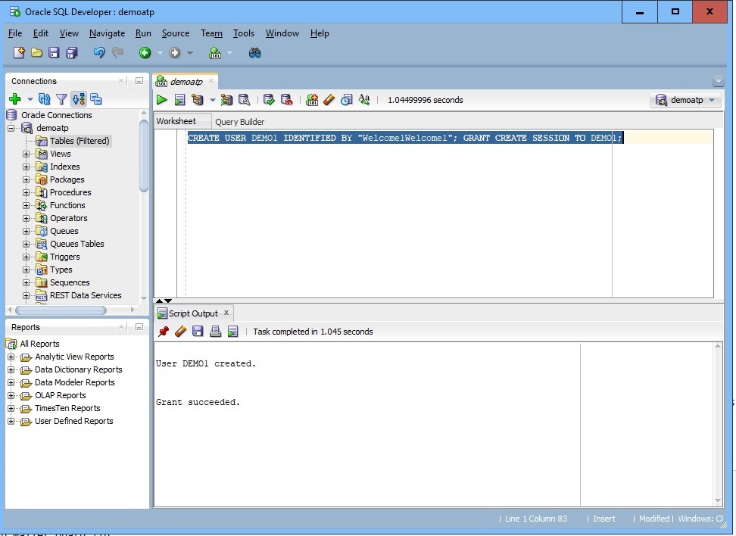Image resolution: width=736 pixels, height=536 pixels.
Task: Select the OLAP Reports item
Action: pyautogui.click(x=60, y=395)
